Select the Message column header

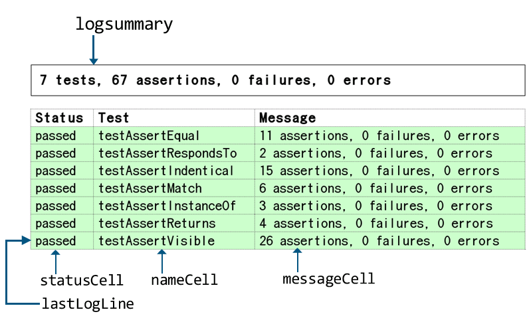390,118
